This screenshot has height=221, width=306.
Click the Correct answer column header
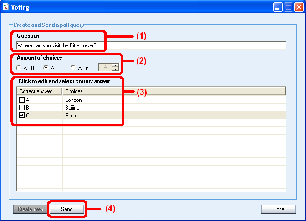(x=39, y=91)
